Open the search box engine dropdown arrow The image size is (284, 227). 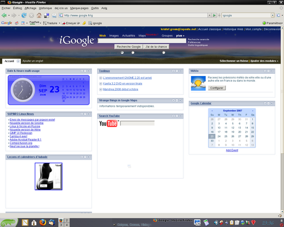[273, 15]
